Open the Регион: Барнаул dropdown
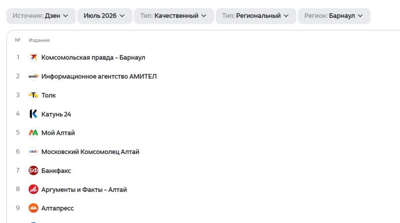 pyautogui.click(x=334, y=16)
